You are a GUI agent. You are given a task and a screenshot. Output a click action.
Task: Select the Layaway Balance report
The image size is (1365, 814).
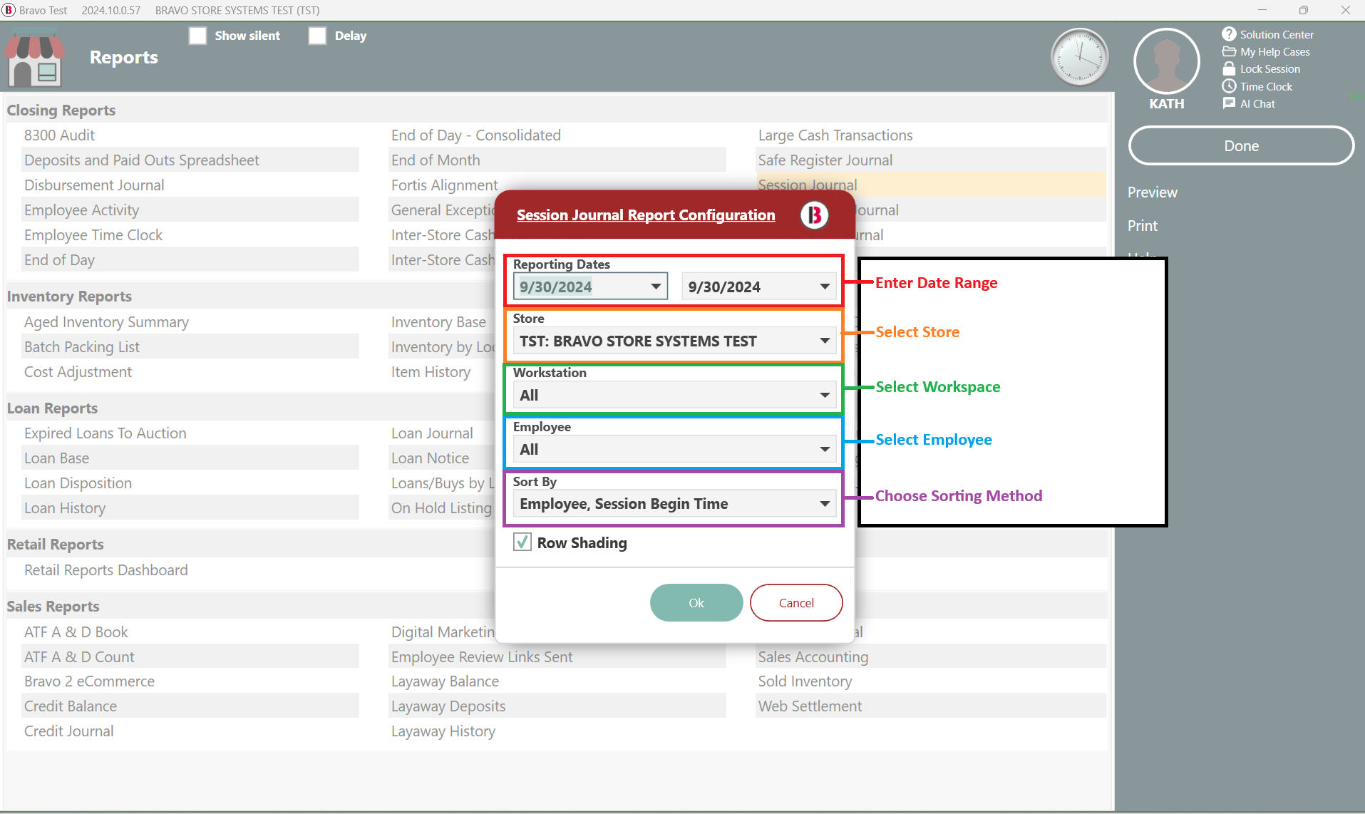point(445,681)
